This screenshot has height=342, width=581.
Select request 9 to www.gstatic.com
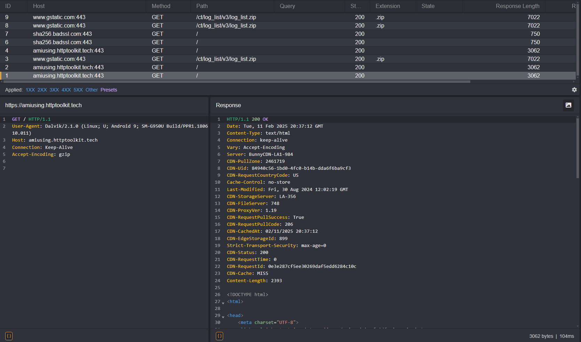click(x=59, y=17)
